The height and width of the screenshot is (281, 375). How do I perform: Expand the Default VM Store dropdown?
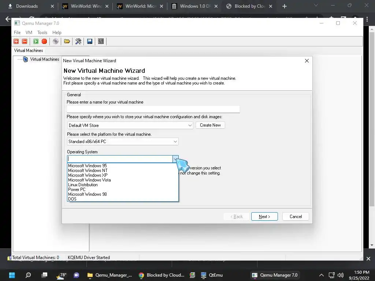tap(190, 125)
